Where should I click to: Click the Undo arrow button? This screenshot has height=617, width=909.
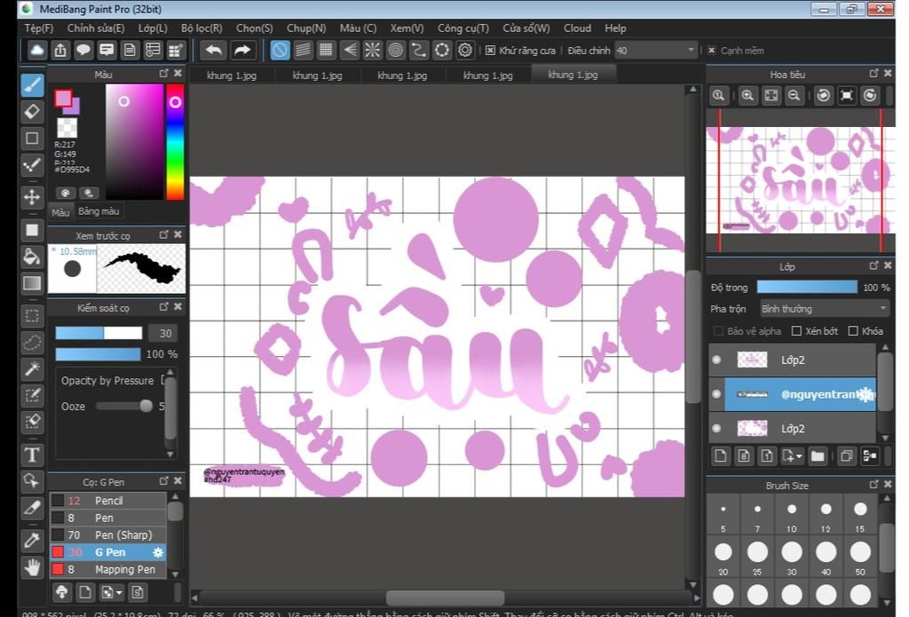[214, 51]
